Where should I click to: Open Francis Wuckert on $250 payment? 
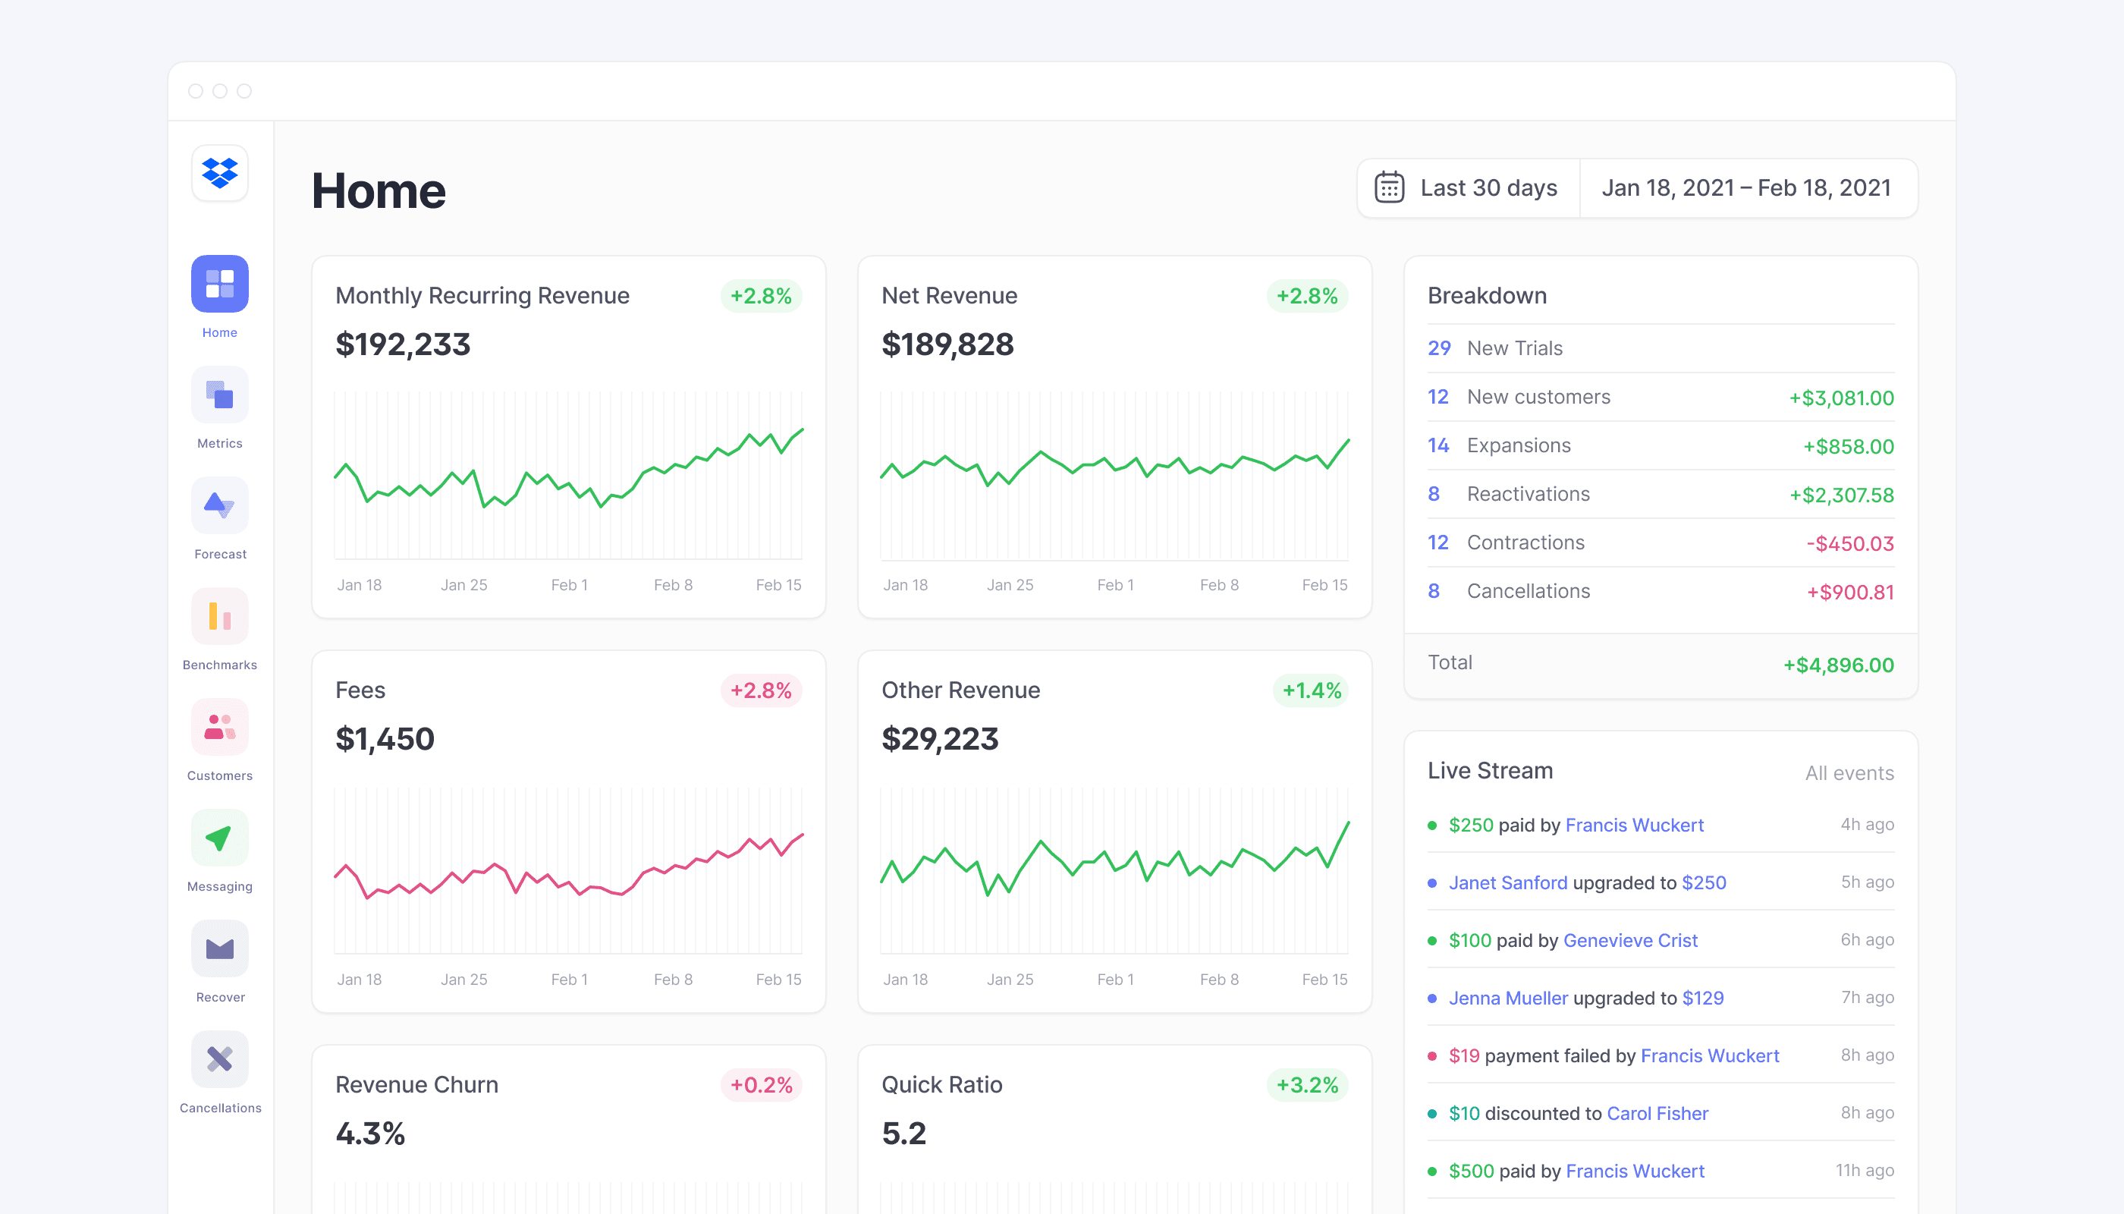coord(1635,825)
